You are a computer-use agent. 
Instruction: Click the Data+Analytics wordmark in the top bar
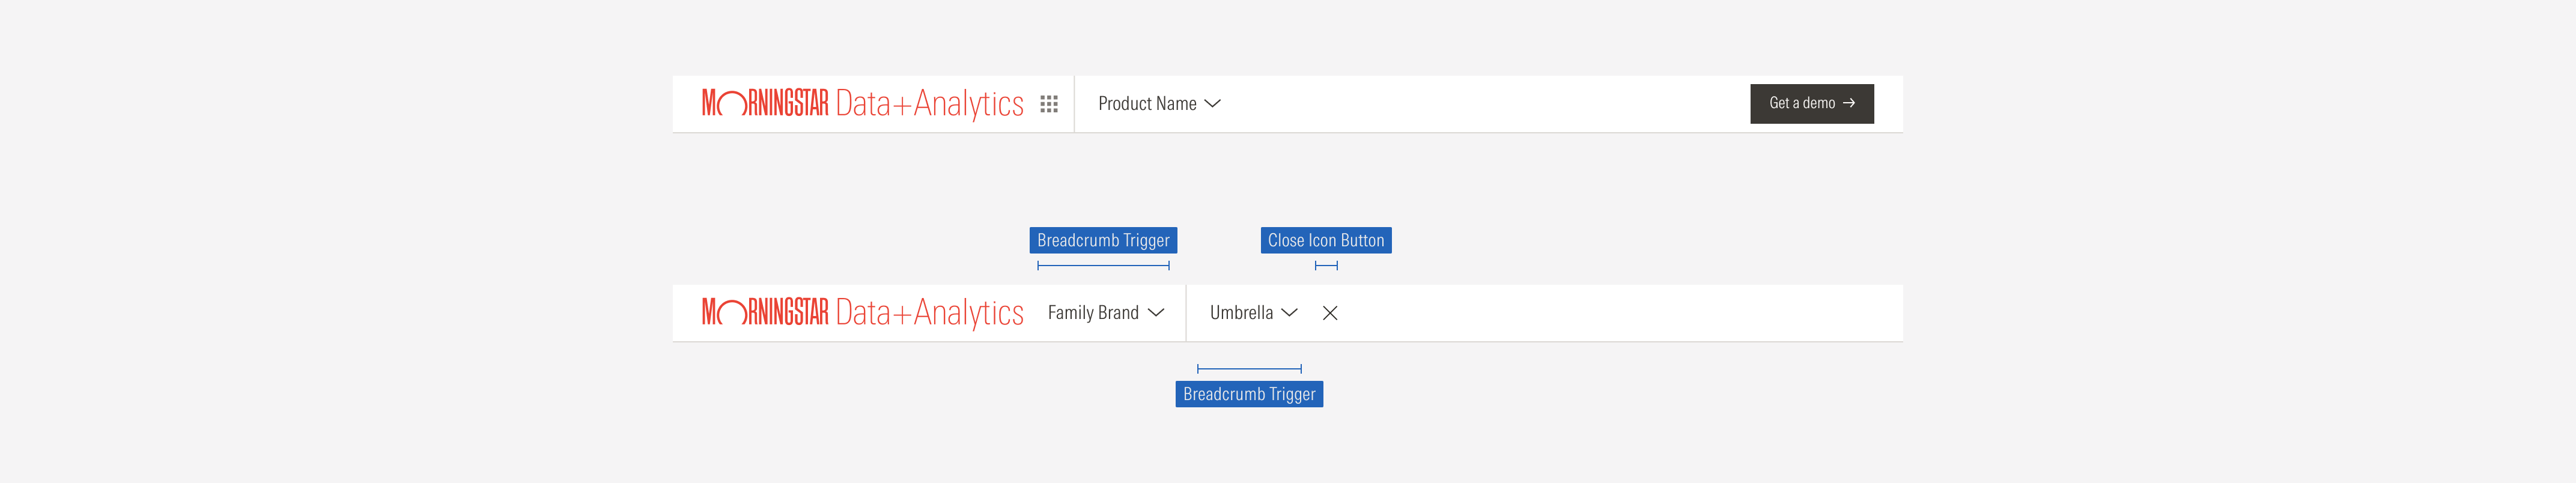[x=931, y=103]
